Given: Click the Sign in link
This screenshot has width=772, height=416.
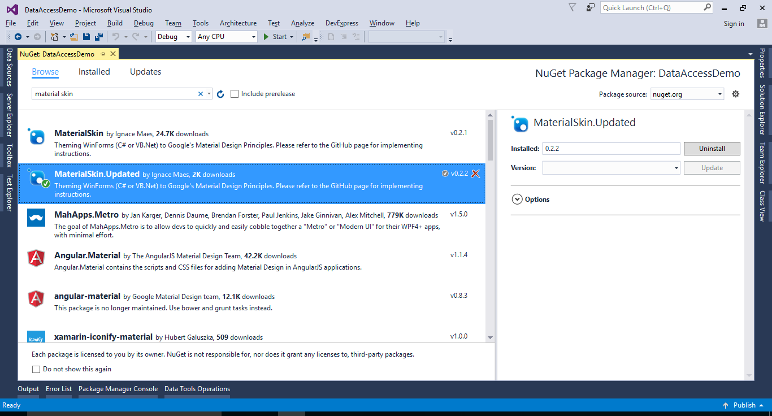Looking at the screenshot, I should tap(734, 24).
